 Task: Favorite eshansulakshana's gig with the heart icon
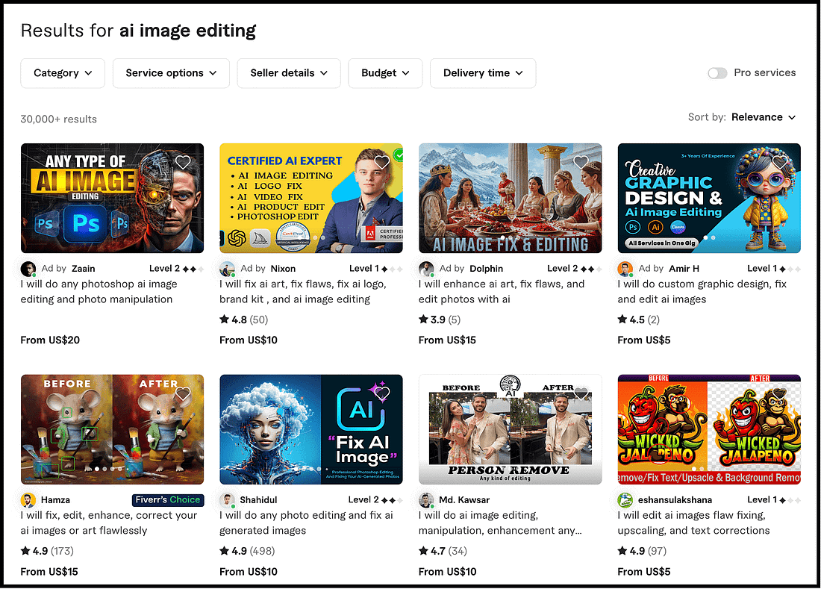pos(780,393)
